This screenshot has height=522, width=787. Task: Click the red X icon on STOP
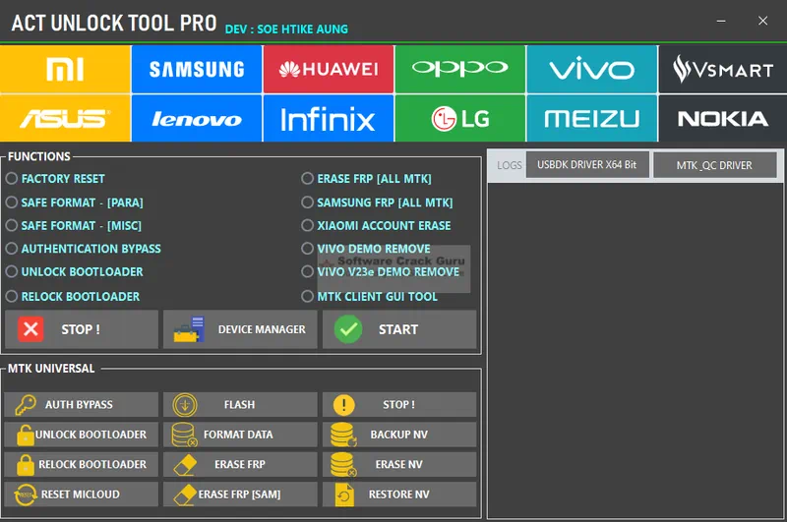pyautogui.click(x=30, y=329)
